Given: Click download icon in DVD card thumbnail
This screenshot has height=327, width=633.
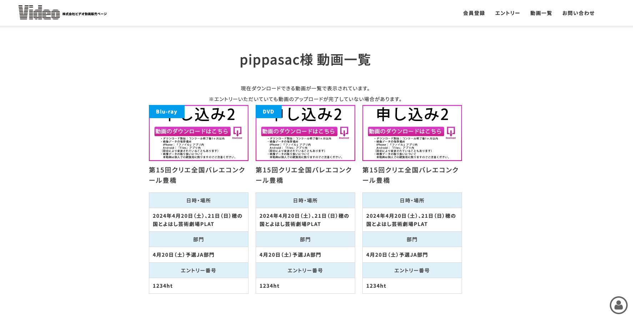Looking at the screenshot, I should click(344, 132).
